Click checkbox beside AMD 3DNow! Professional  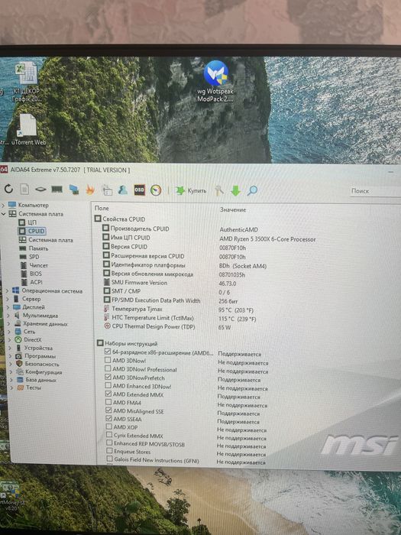108,369
